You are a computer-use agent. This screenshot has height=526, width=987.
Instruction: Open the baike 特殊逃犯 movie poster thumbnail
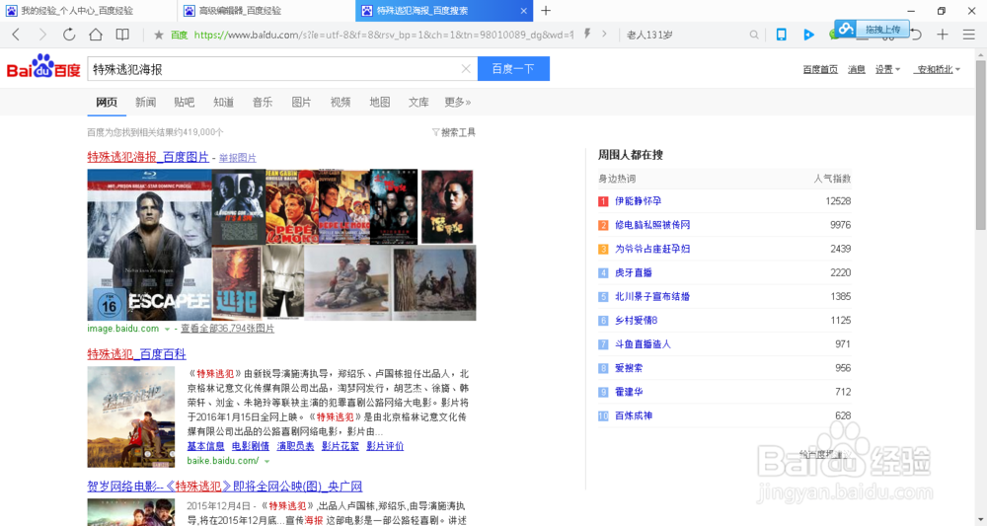click(131, 417)
